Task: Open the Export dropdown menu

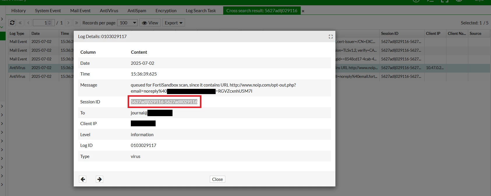Action: [174, 23]
